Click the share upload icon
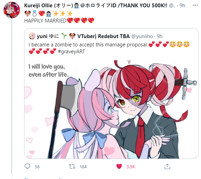The height and width of the screenshot is (179, 201). (167, 167)
